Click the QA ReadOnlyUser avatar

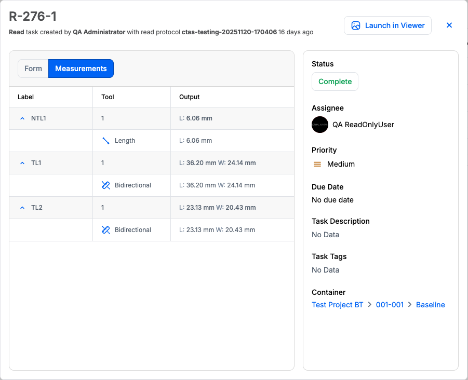pos(320,125)
